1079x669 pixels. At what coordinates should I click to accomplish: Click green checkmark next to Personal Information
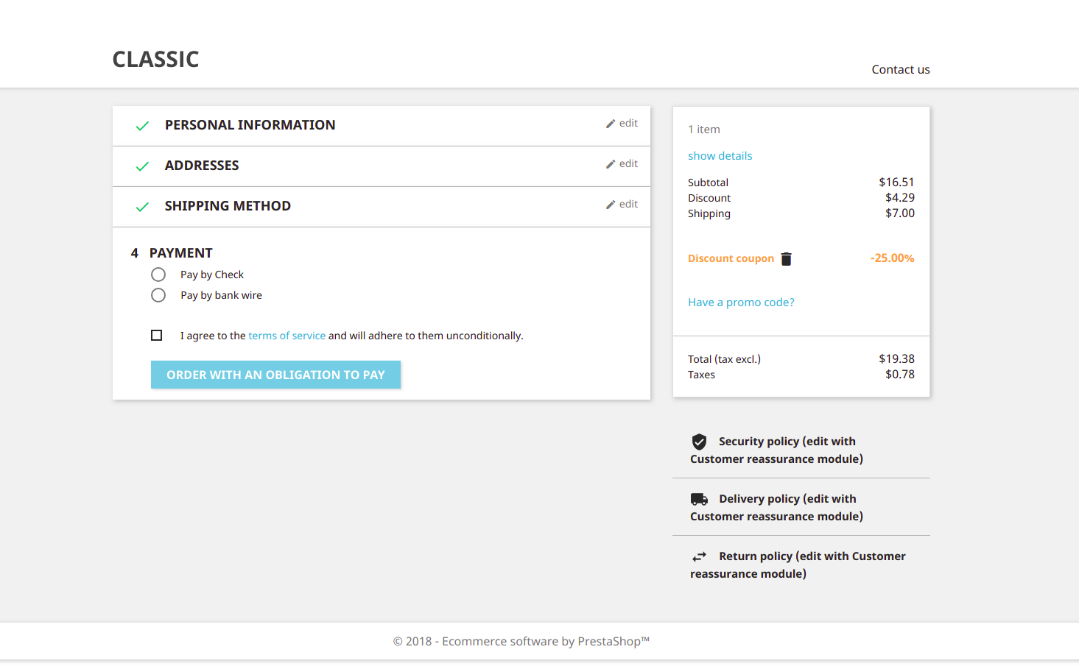point(142,126)
